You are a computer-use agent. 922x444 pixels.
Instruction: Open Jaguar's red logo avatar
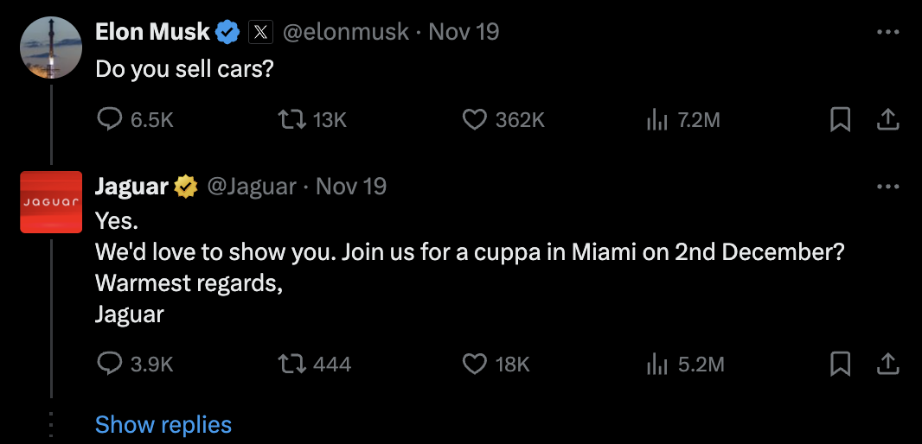51,202
